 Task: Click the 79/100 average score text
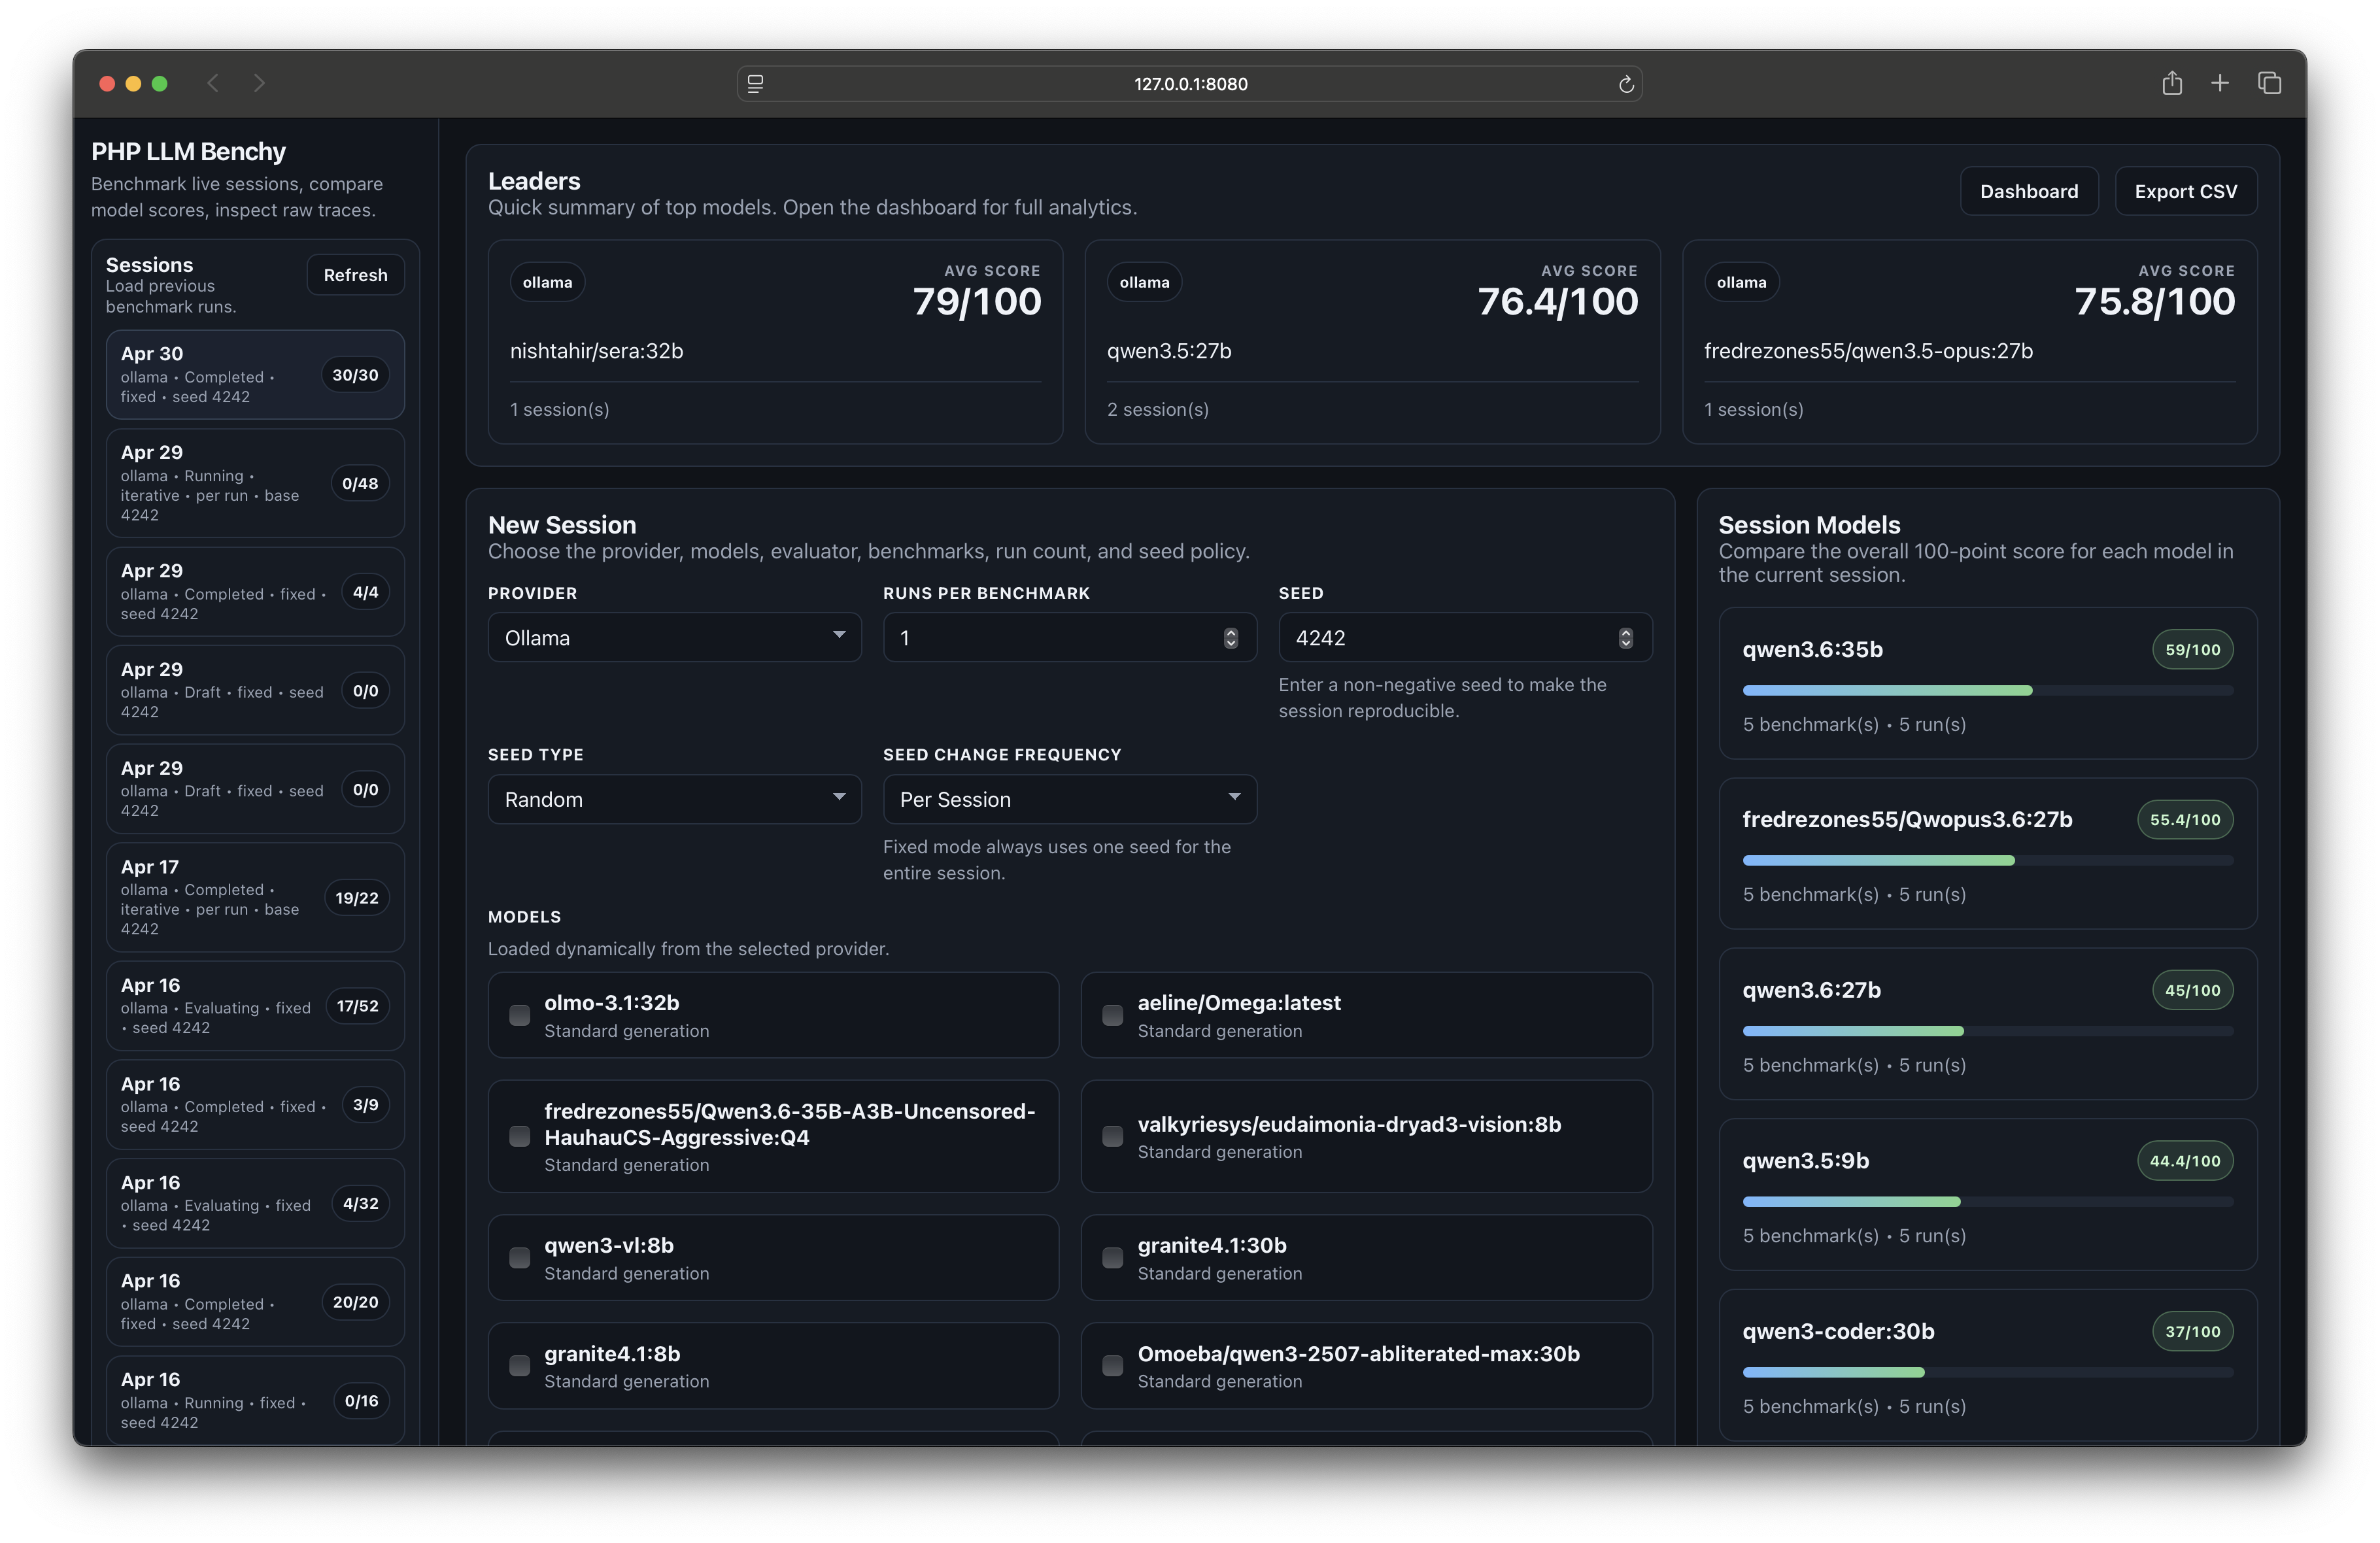(977, 301)
